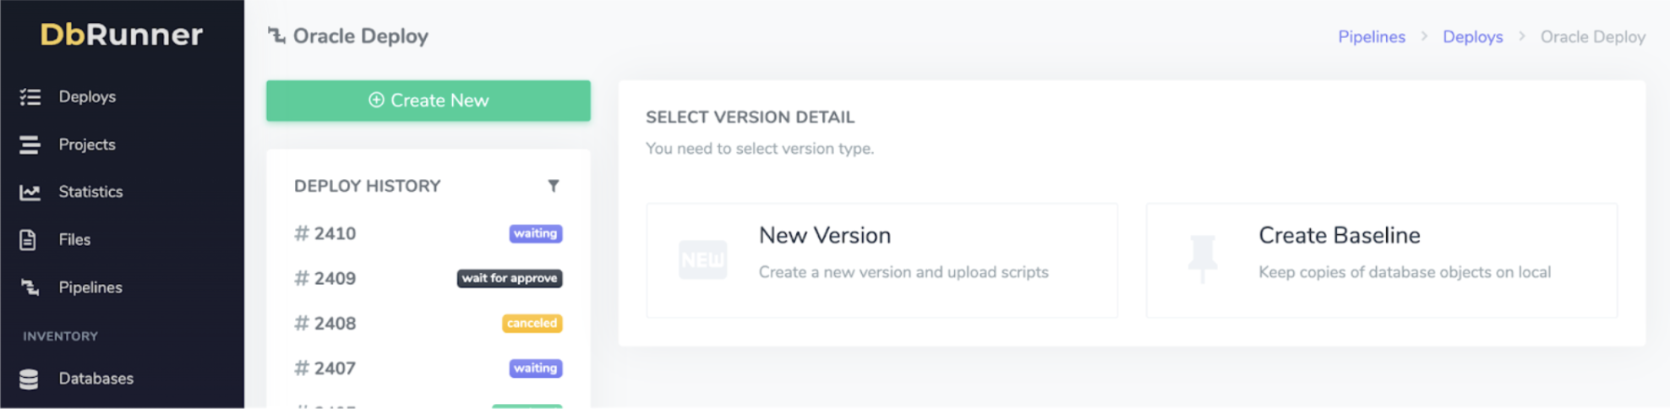Click the NEW badge icon
The width and height of the screenshot is (1670, 409).
(x=702, y=259)
